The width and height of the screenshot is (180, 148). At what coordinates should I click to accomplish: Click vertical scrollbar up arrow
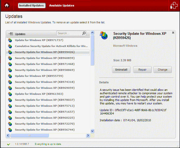[92, 33]
